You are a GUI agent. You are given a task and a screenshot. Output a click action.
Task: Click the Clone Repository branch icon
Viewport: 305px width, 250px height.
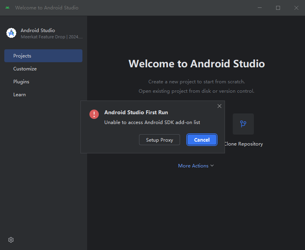(x=243, y=124)
